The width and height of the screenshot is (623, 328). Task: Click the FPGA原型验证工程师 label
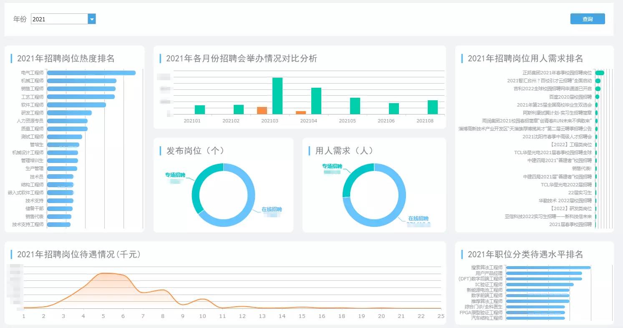click(x=481, y=313)
